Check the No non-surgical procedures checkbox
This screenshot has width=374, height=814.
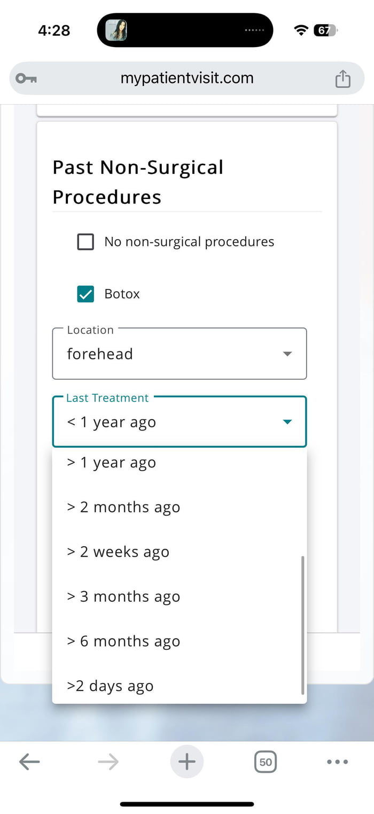(85, 241)
